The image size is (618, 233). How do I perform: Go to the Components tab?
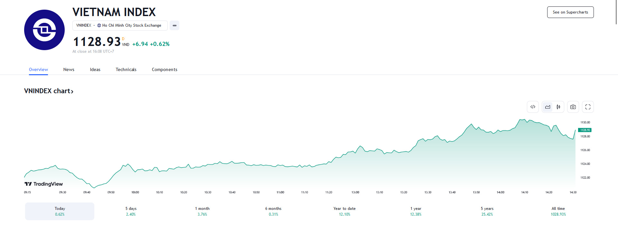click(164, 69)
